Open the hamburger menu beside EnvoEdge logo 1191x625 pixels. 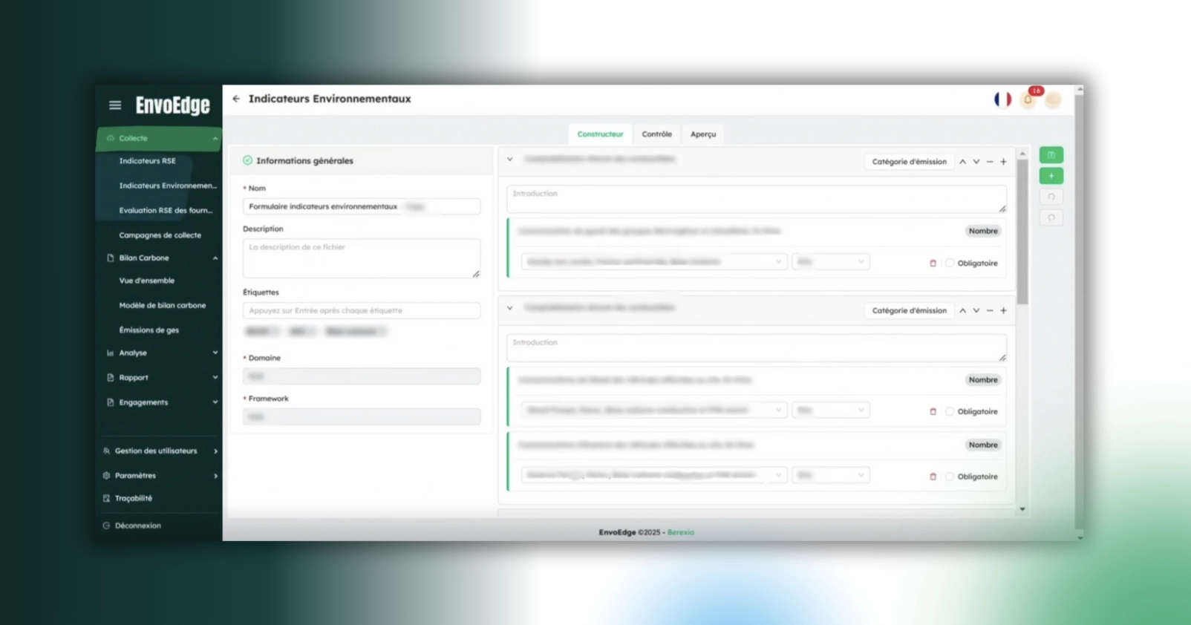(115, 105)
